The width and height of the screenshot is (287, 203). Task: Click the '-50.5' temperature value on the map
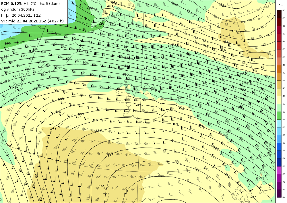(x=15, y=88)
